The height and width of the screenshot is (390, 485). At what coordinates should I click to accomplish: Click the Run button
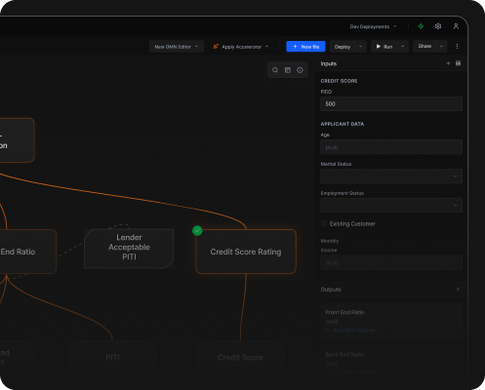tap(384, 47)
